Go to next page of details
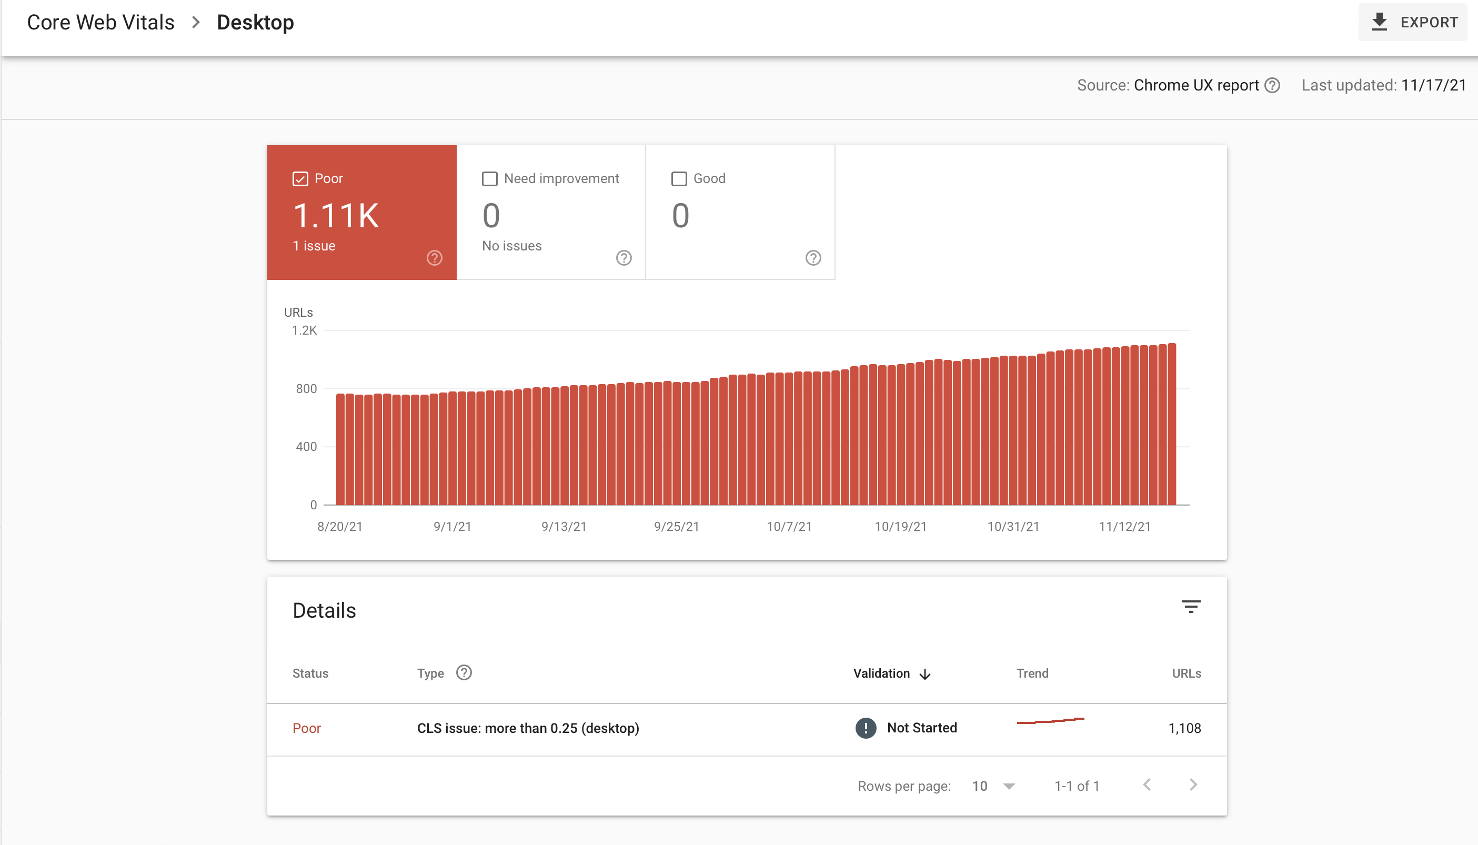 (1193, 785)
